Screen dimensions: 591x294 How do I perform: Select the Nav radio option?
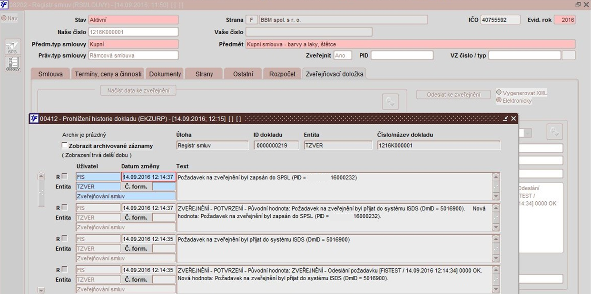click(4, 18)
